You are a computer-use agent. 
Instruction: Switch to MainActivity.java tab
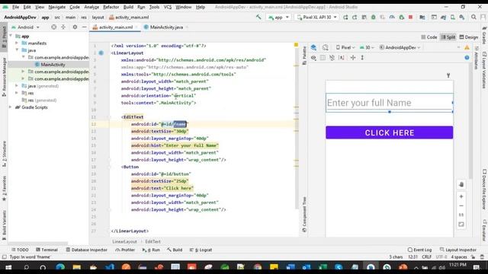coord(166,27)
